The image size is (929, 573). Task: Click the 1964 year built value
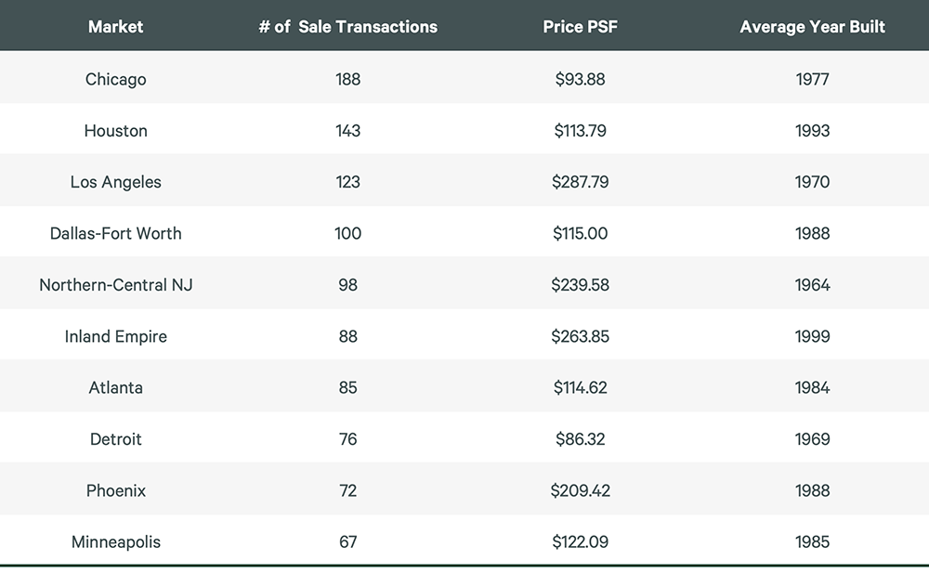pos(812,285)
